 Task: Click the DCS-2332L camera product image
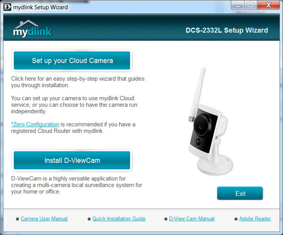[x=210, y=122]
